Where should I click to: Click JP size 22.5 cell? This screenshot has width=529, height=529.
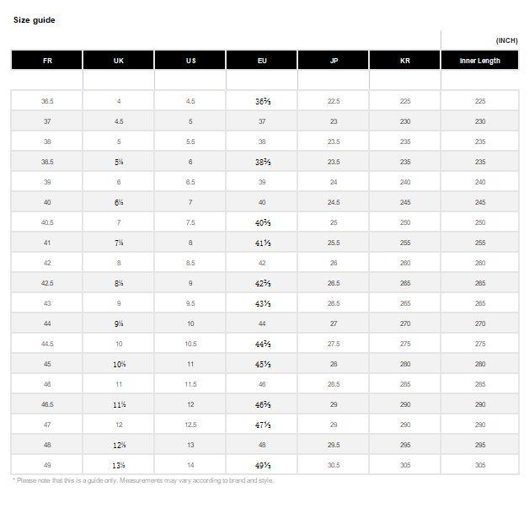334,101
